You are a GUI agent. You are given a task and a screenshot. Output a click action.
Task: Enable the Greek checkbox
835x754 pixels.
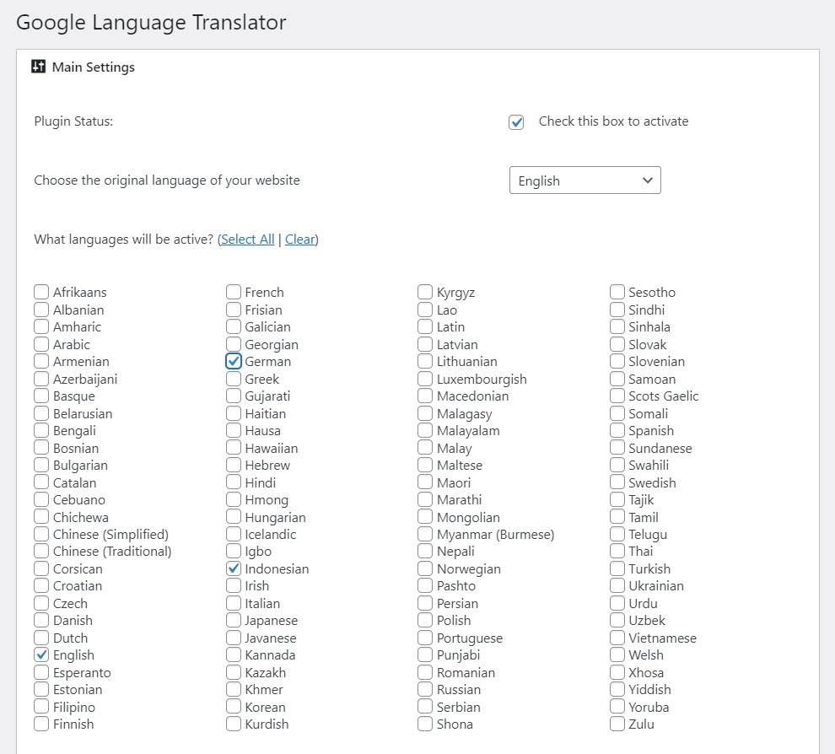click(x=234, y=379)
